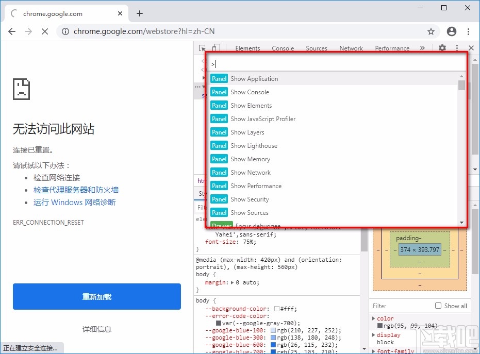Stop page loading with the X icon
The width and height of the screenshot is (480, 354).
[x=44, y=31]
